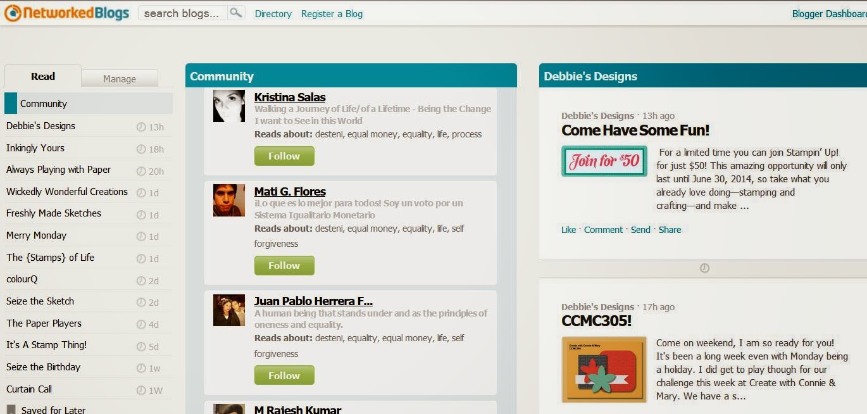Click the bookmark icon beside Saved for Later

(11, 410)
